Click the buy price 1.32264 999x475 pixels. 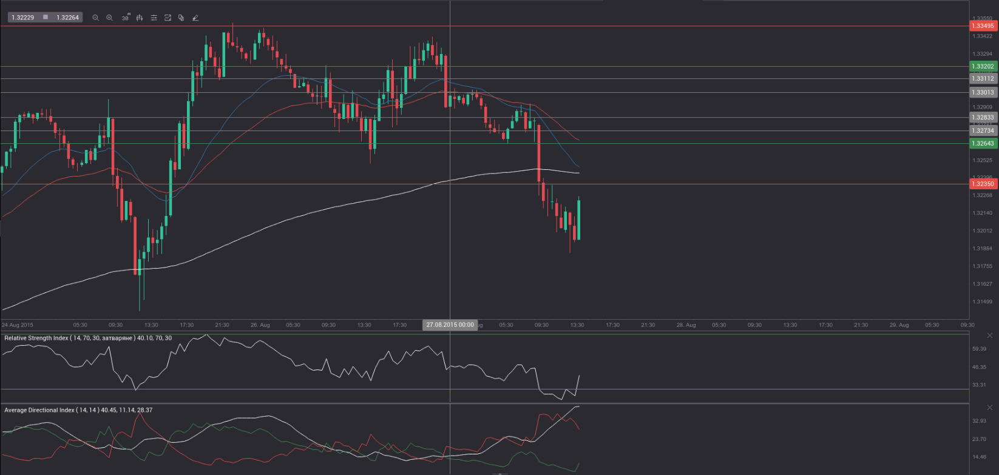67,18
